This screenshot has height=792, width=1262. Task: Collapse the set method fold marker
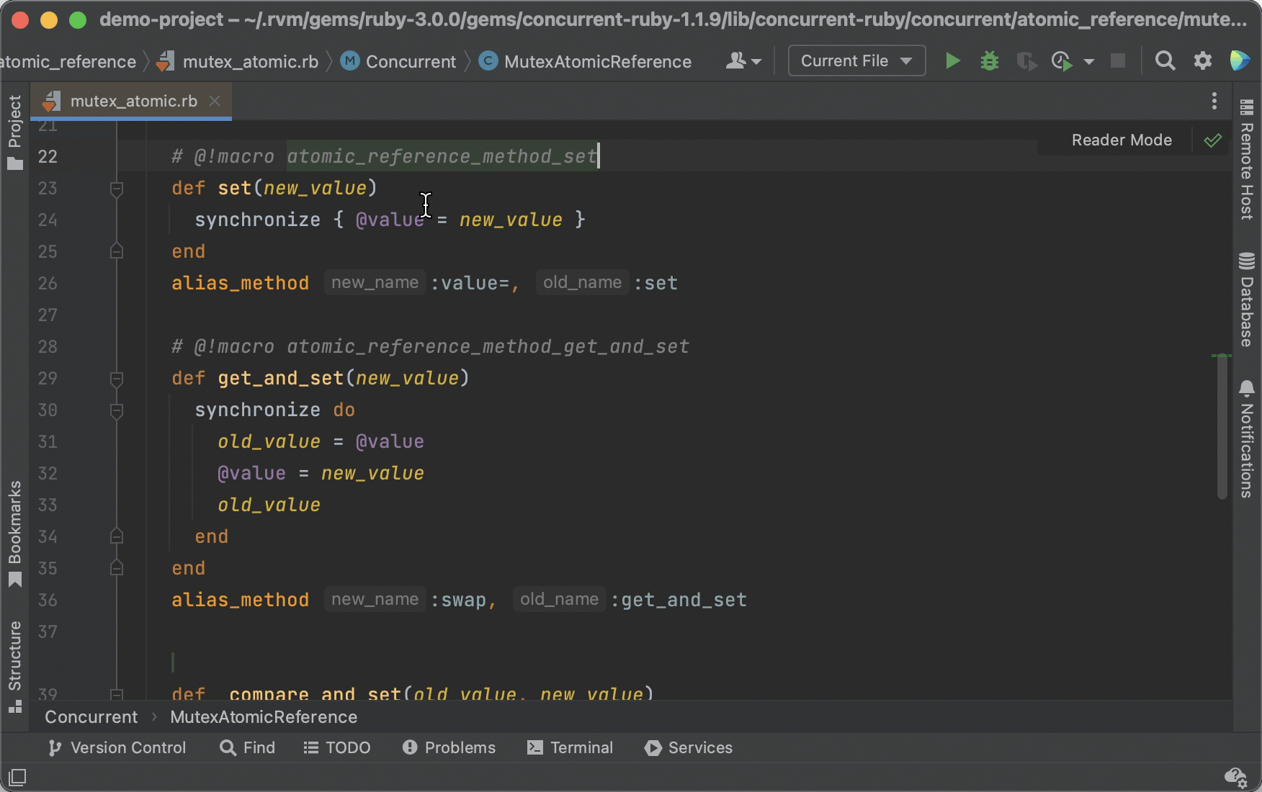[x=116, y=189]
